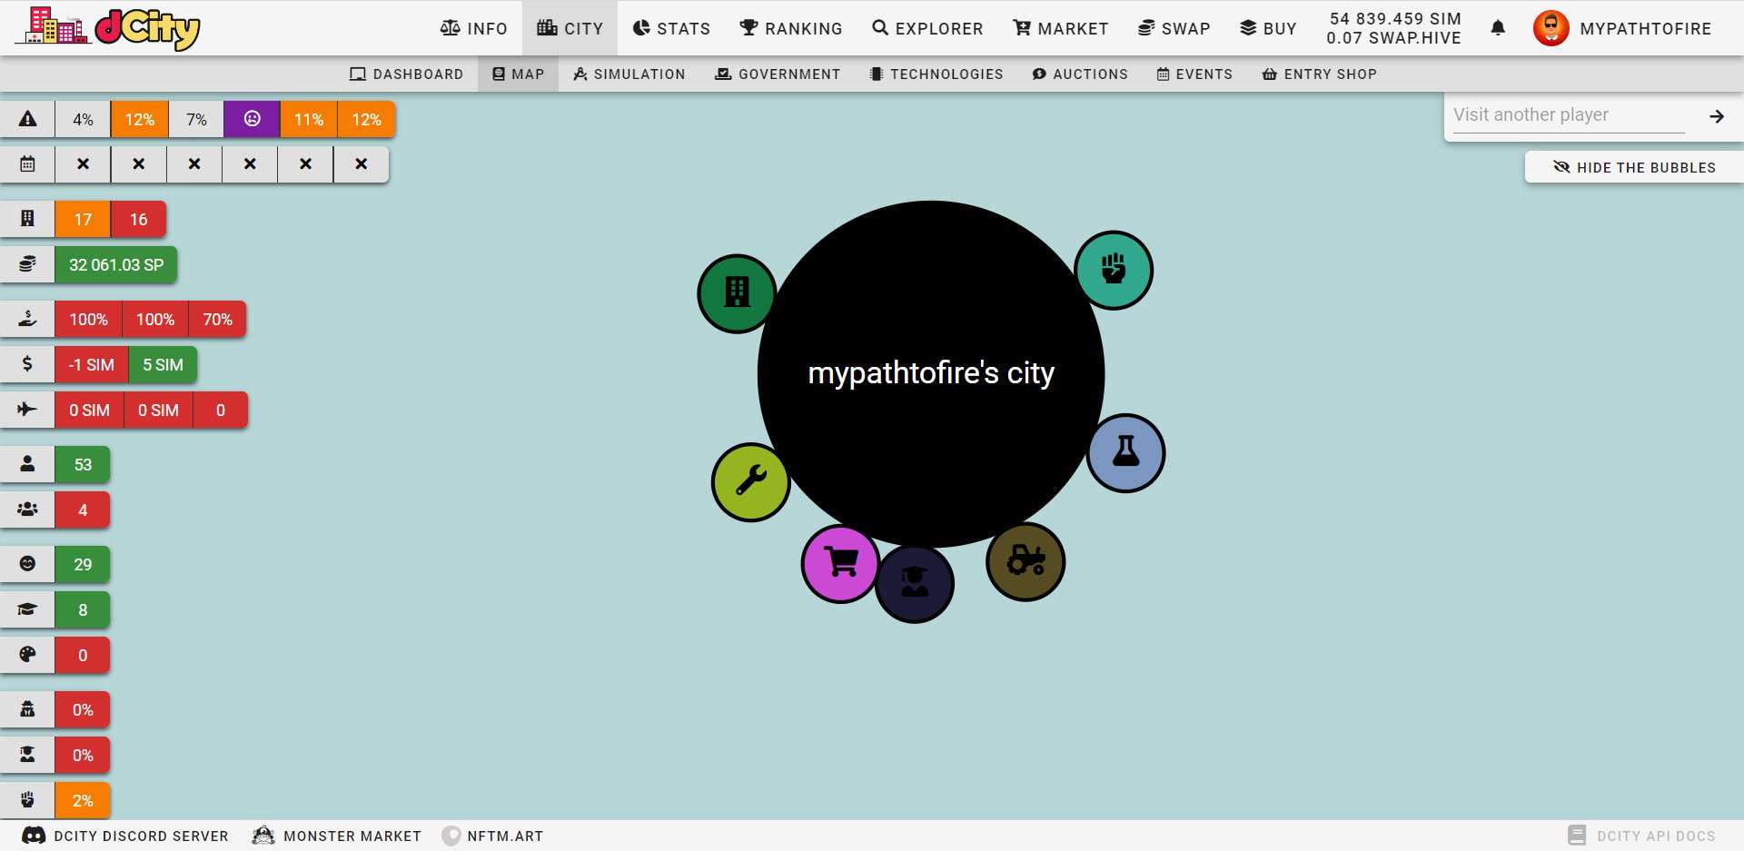Click the calendar stat icon
Viewport: 1744px width, 851px height.
tap(27, 164)
